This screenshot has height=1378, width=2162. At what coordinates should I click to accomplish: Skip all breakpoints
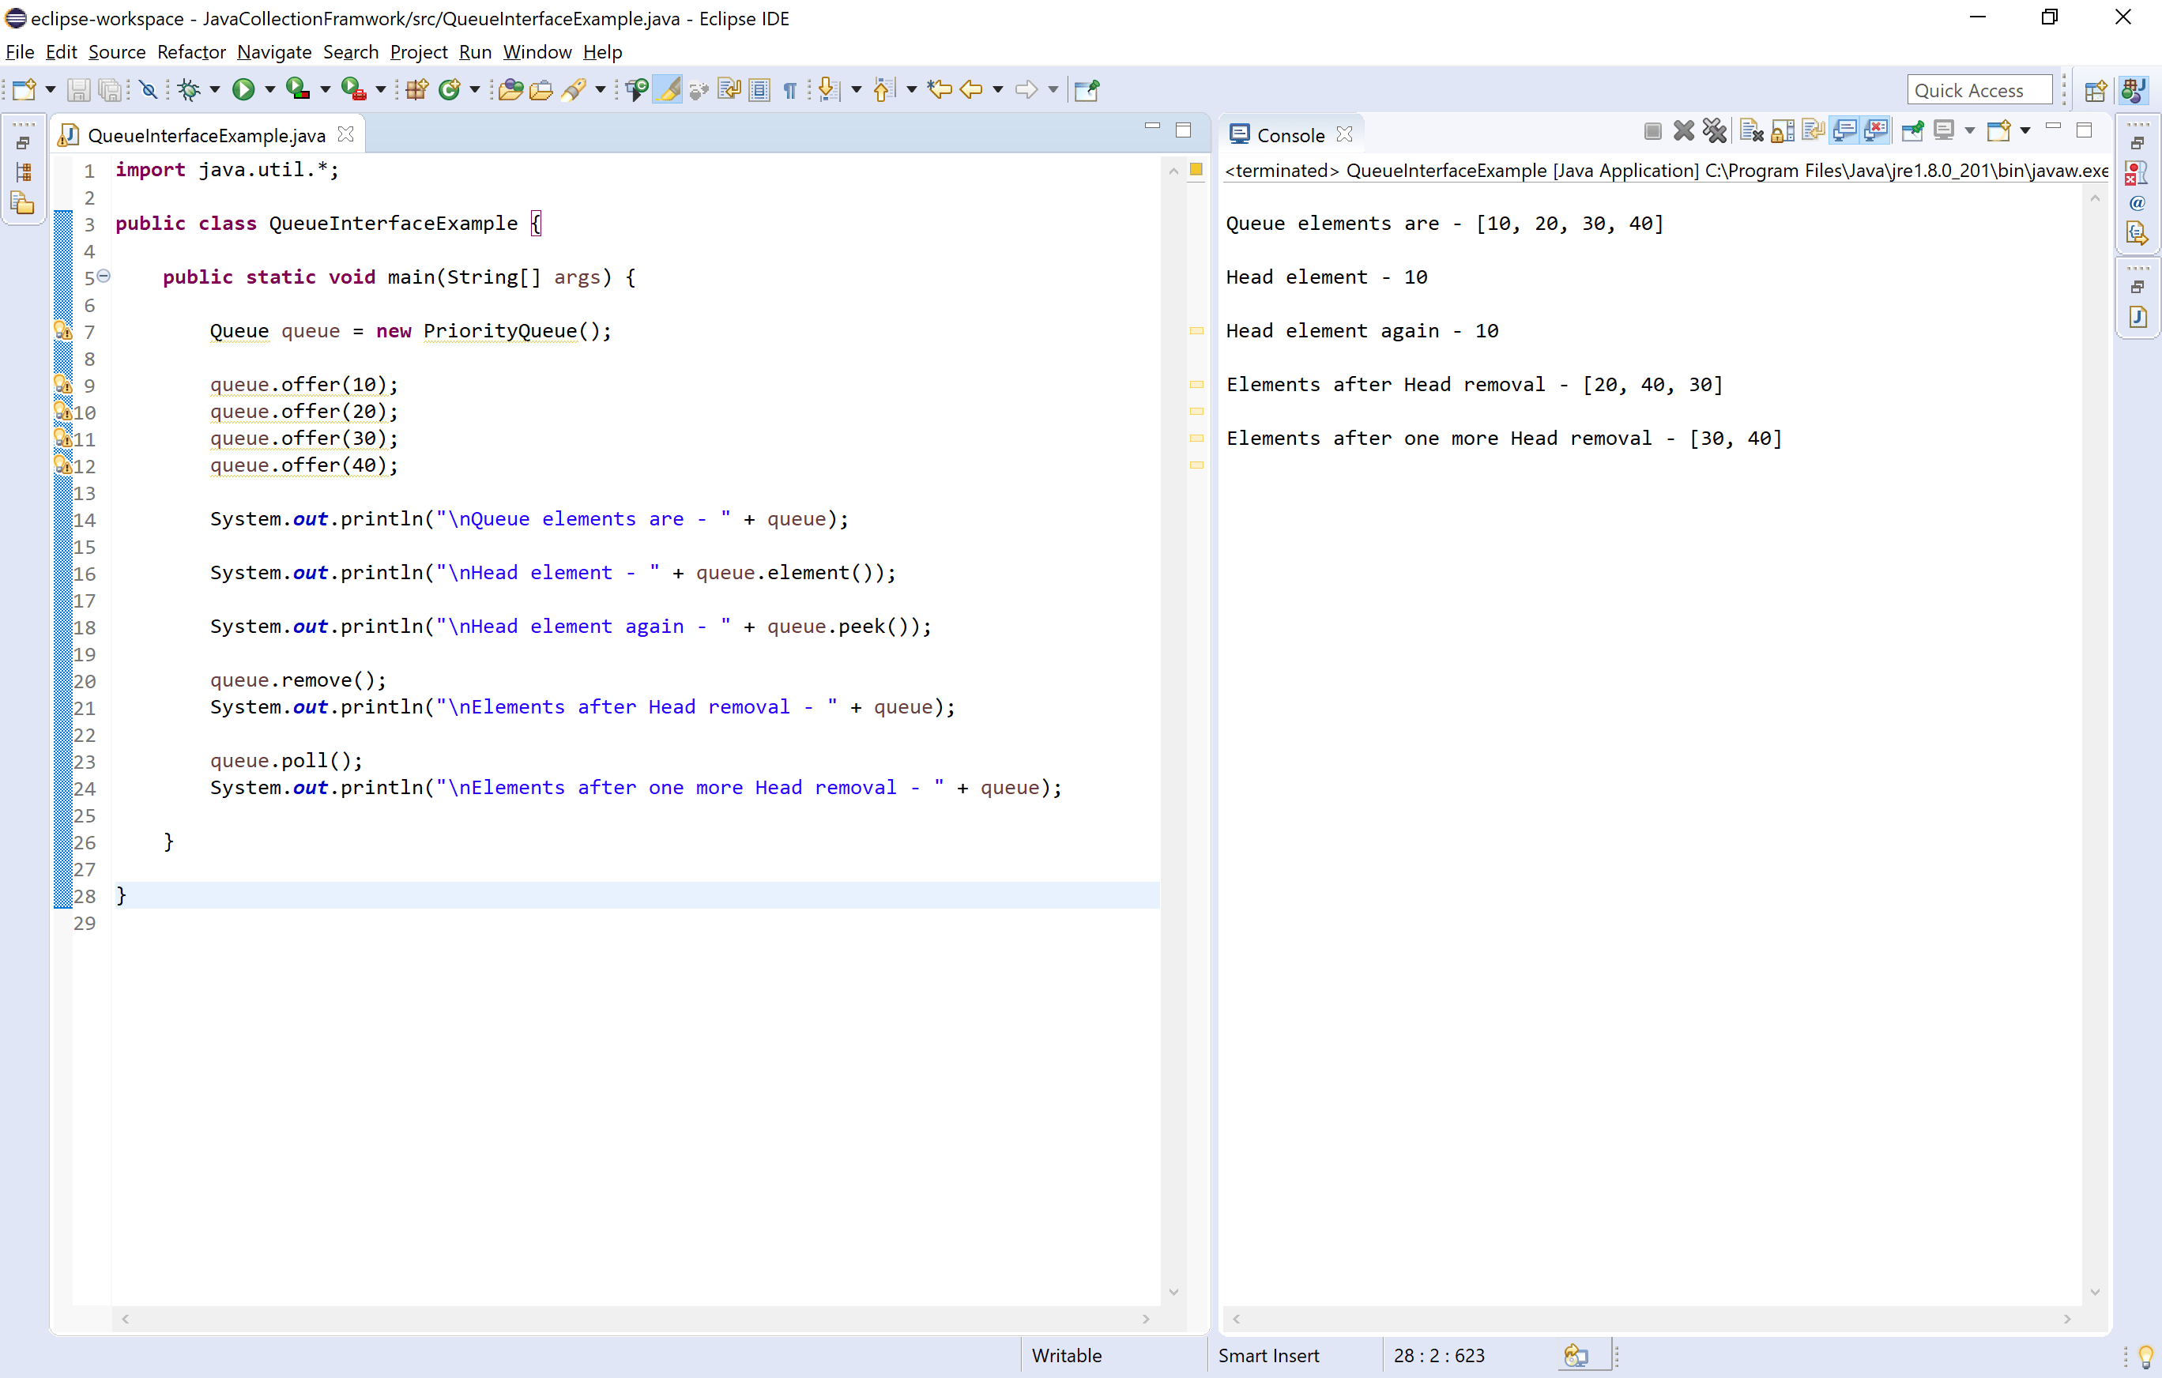(148, 90)
